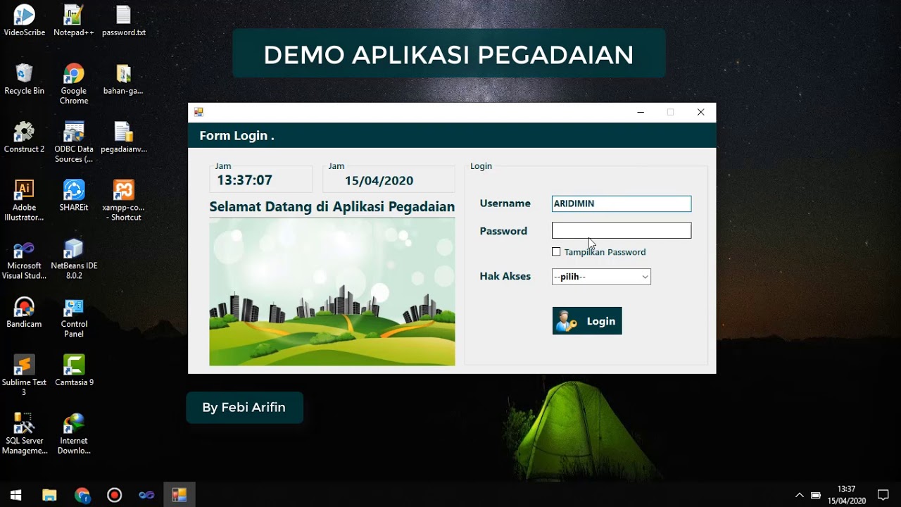Viewport: 901px width, 507px height.
Task: Open the Recycle Bin icon
Action: pyautogui.click(x=24, y=79)
